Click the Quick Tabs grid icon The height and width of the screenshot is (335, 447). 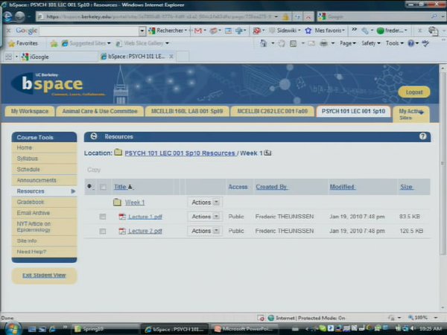pyautogui.click(x=8, y=57)
